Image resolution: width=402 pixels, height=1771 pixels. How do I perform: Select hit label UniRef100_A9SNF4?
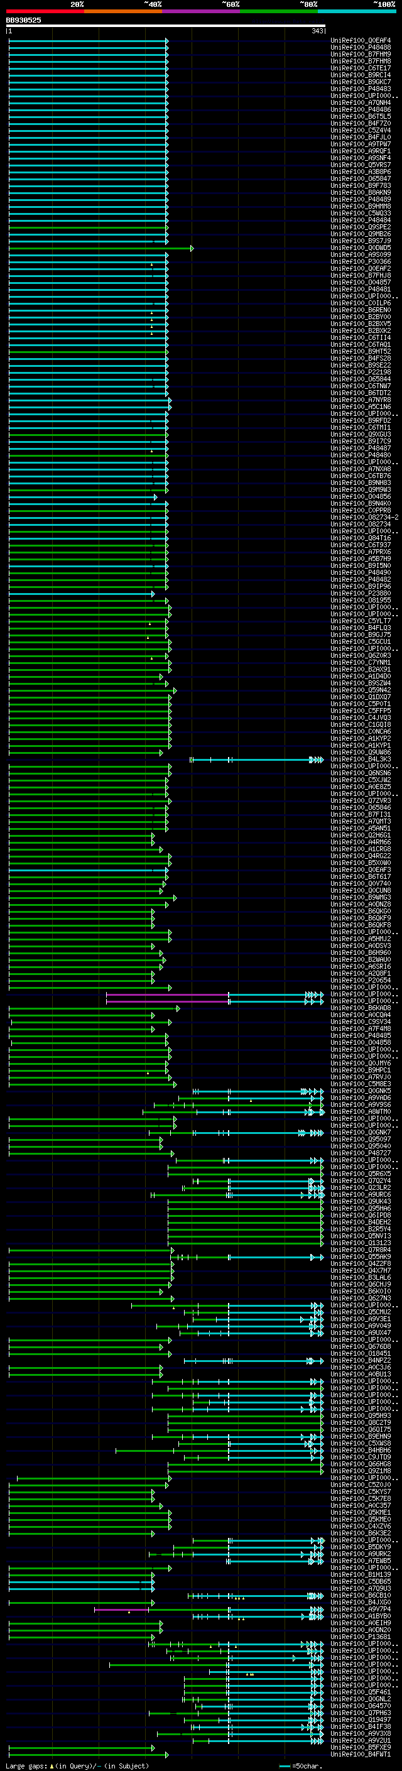coord(361,158)
